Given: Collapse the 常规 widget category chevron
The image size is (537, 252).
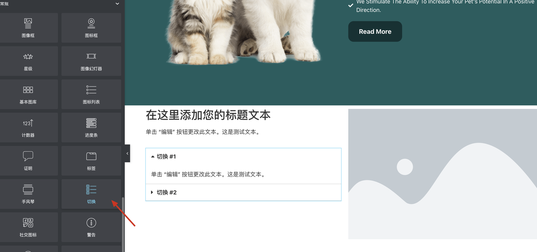Looking at the screenshot, I should click(117, 4).
